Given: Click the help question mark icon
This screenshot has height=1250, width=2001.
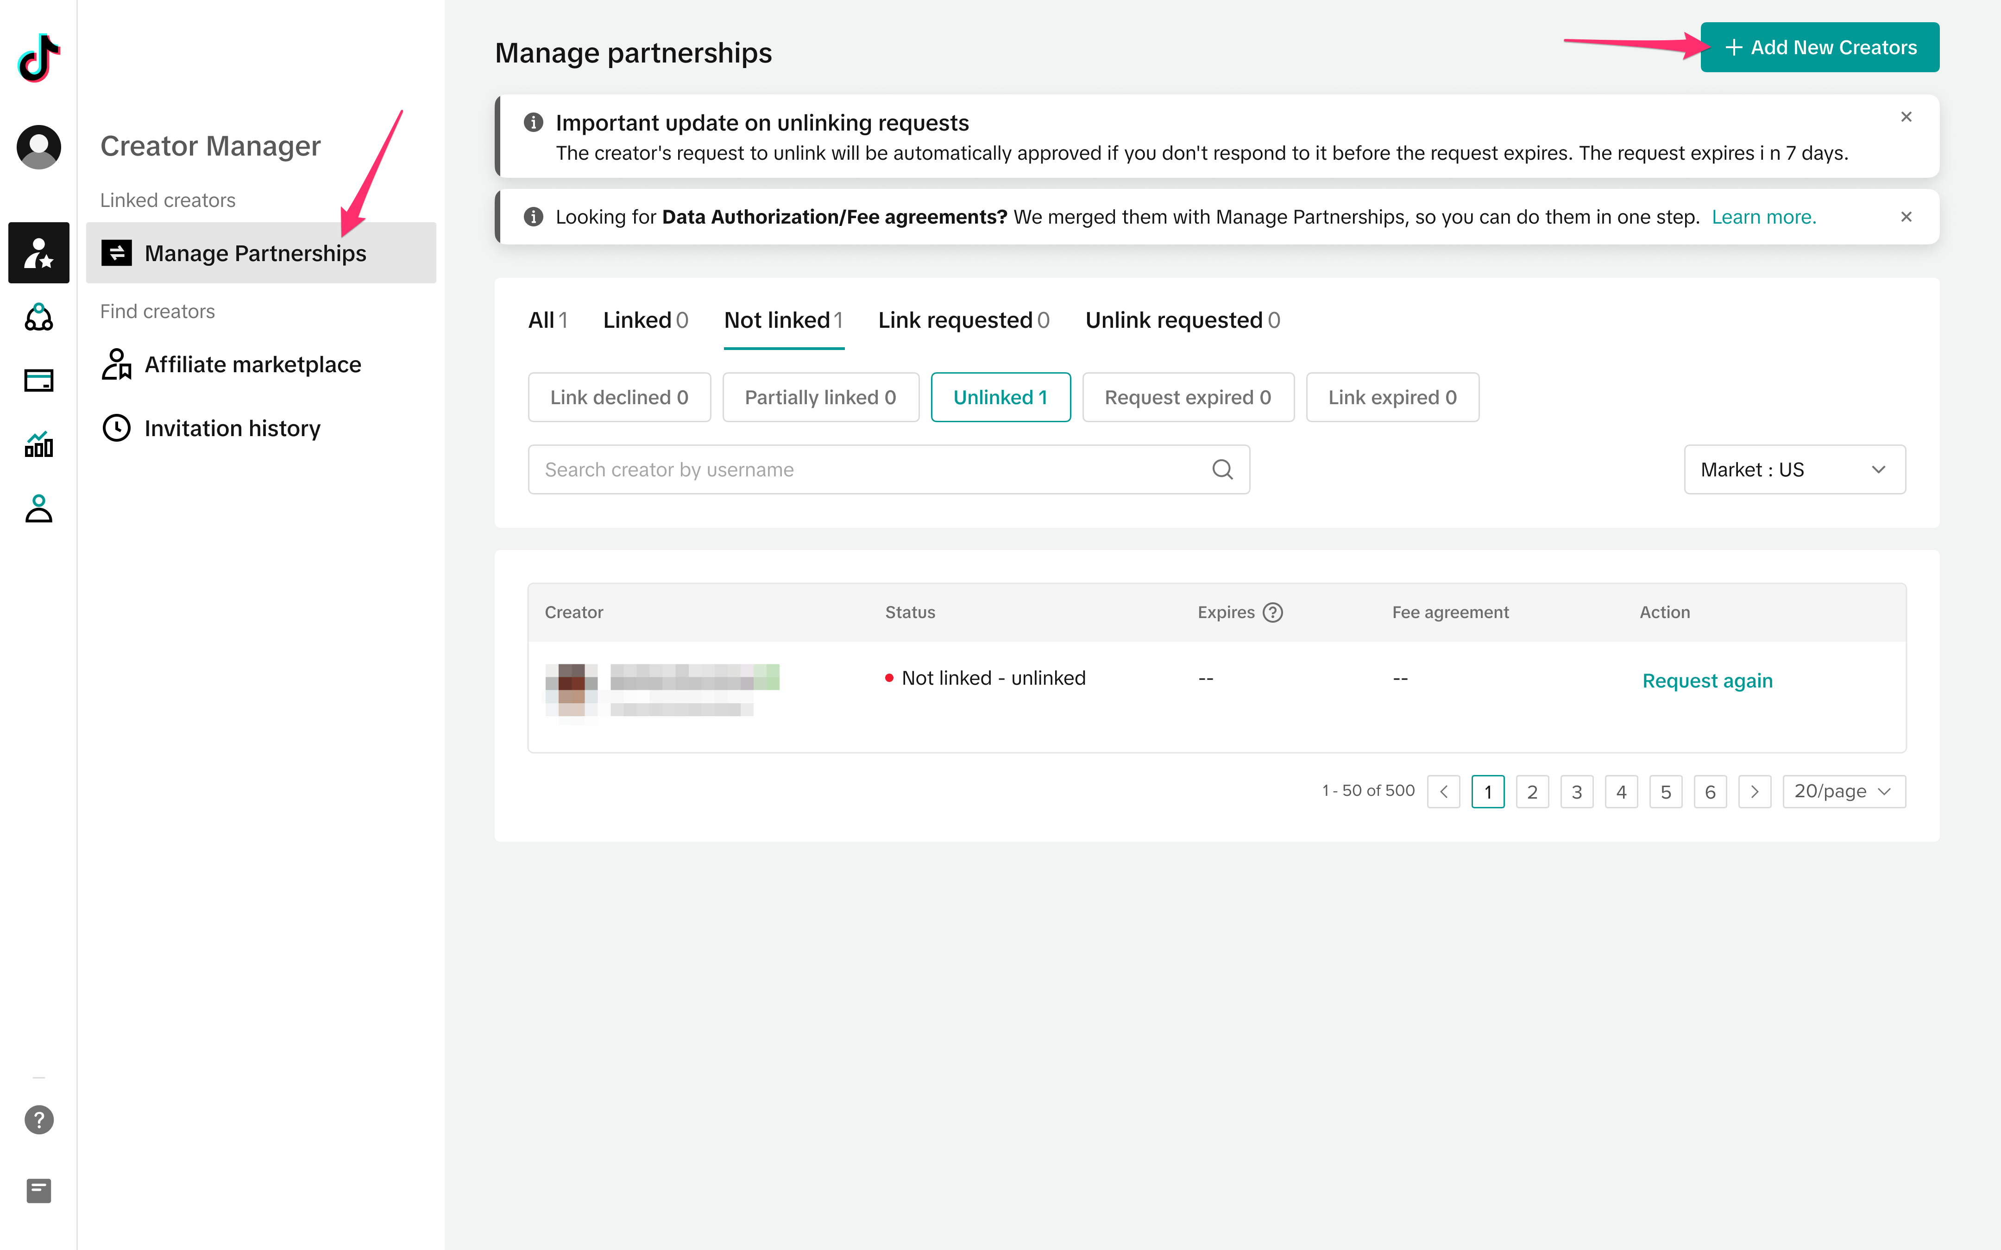Looking at the screenshot, I should [39, 1120].
